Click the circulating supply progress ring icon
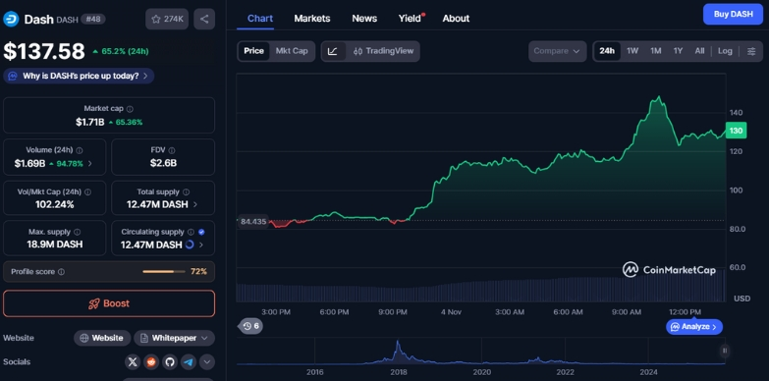Screen dimensions: 769x381 190,245
